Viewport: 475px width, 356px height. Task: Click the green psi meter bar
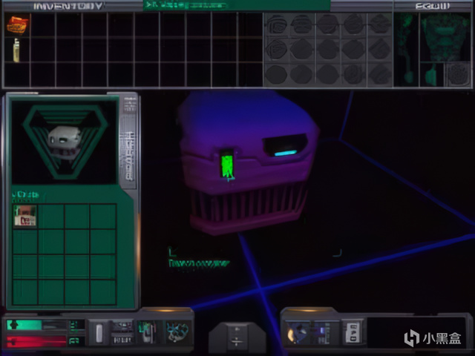point(24,325)
